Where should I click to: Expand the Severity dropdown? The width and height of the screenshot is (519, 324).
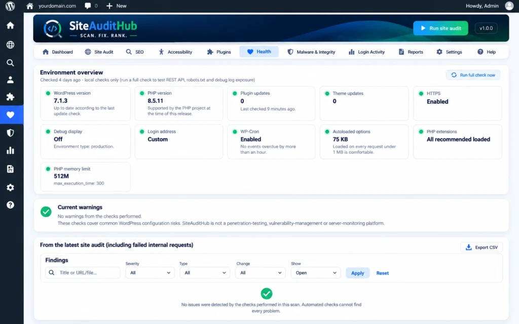pos(150,273)
